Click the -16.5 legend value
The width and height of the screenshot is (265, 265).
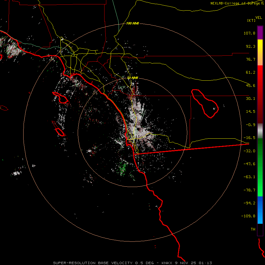pos(249,138)
